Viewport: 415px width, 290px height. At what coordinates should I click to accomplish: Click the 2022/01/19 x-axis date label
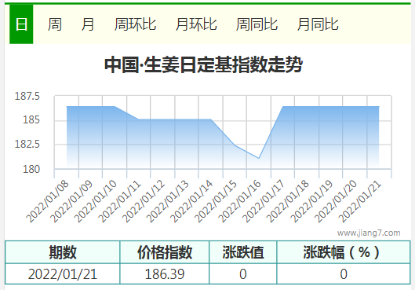click(312, 201)
